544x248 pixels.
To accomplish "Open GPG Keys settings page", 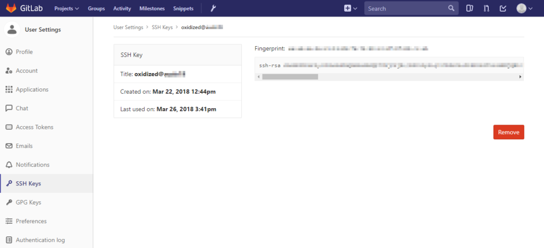I will [28, 202].
